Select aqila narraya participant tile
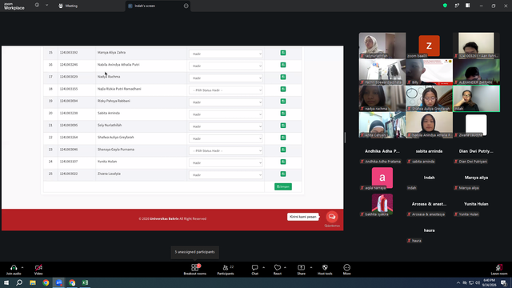Screen dimensions: 512x288 pyautogui.click(x=382, y=178)
